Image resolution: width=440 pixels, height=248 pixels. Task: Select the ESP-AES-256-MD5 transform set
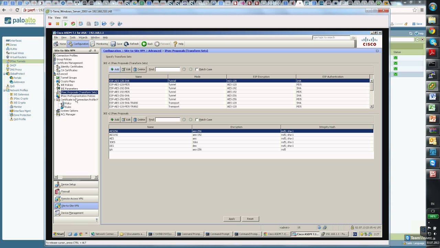239,99
